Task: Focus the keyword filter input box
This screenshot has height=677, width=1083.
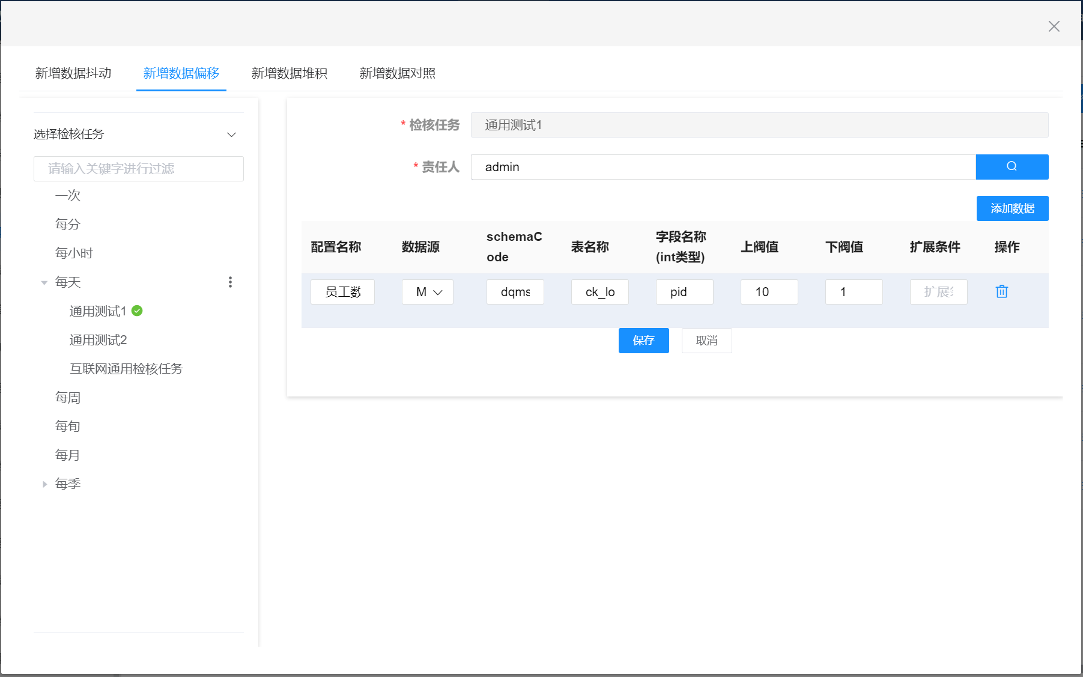Action: point(139,169)
